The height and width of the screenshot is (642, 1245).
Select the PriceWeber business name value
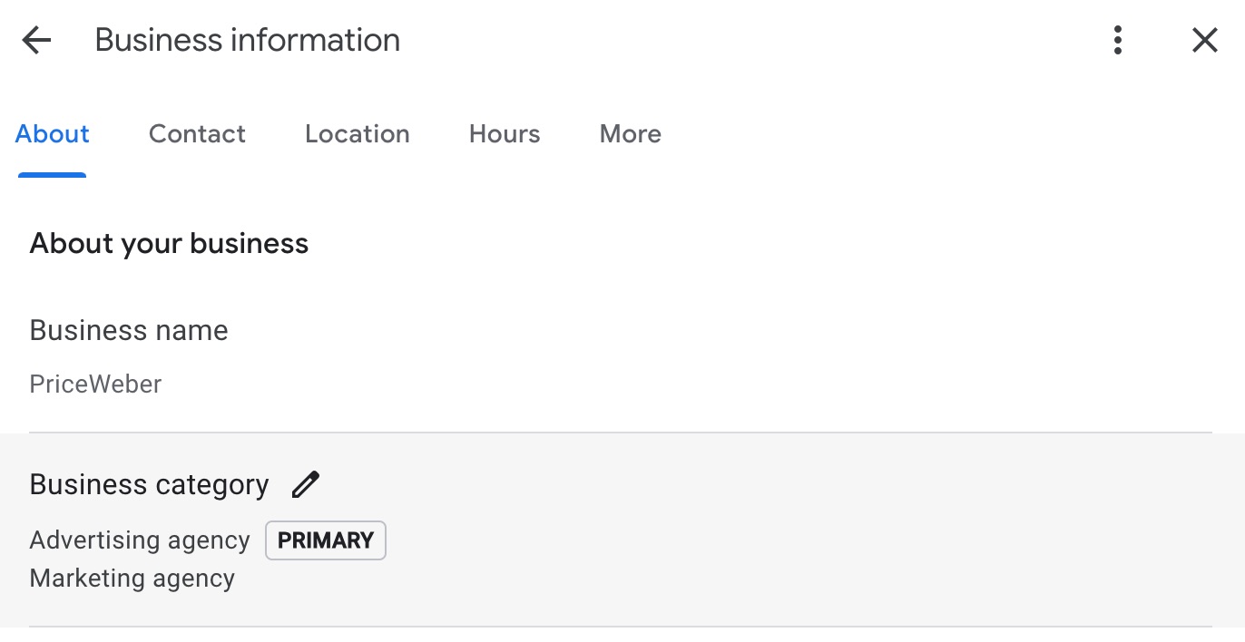[x=95, y=384]
